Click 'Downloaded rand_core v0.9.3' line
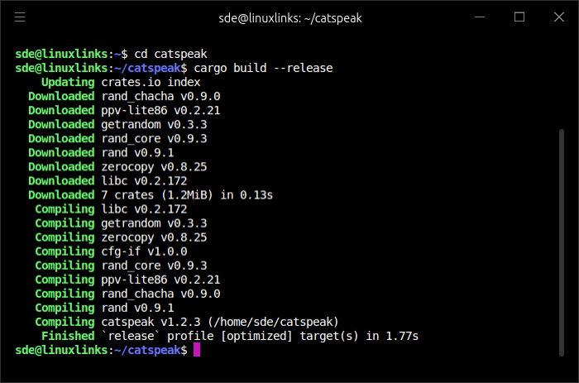 [117, 138]
